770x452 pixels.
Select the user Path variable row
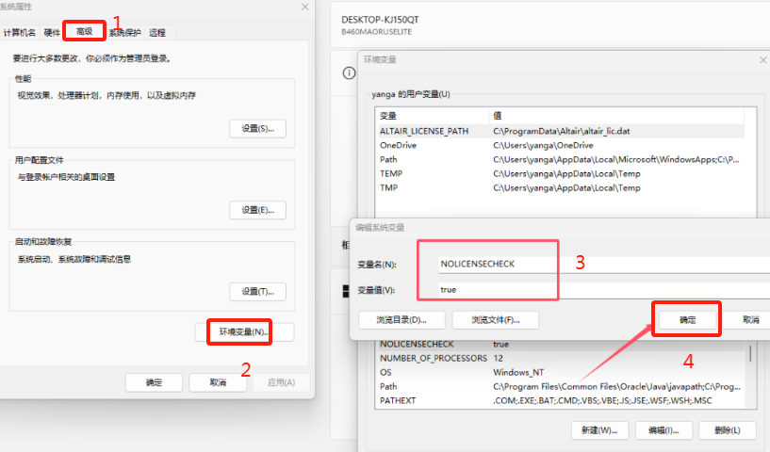point(561,159)
